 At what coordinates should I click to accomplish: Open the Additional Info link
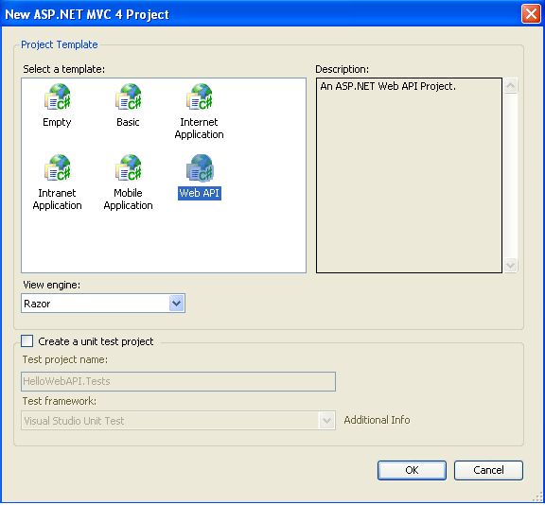[x=377, y=420]
